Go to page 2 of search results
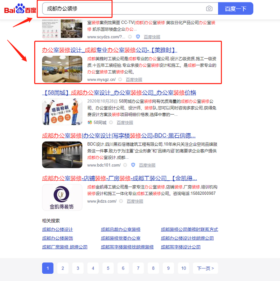Screen dimensions: 280x281 coord(63,268)
